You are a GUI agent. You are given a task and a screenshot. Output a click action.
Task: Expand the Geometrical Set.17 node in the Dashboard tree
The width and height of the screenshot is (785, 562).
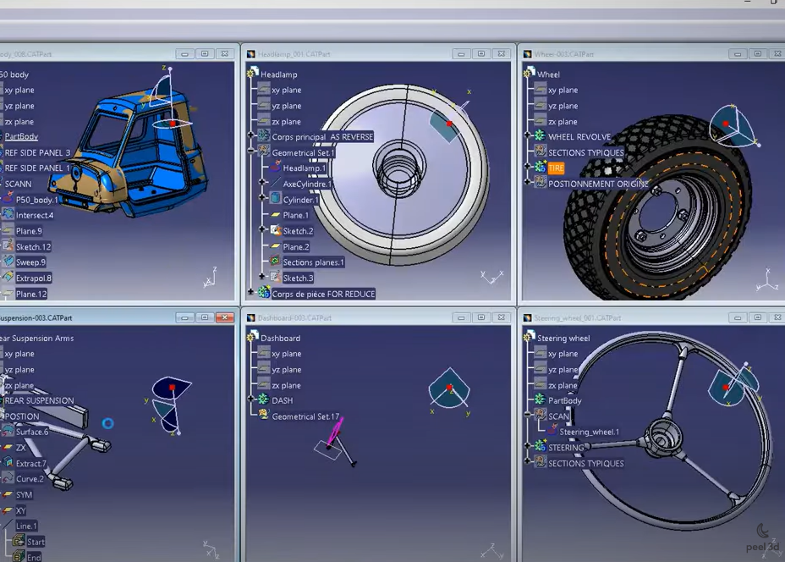point(251,416)
